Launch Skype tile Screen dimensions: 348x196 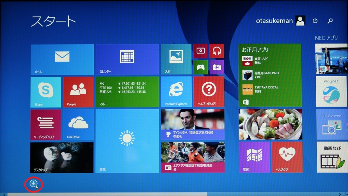pyautogui.click(x=46, y=92)
